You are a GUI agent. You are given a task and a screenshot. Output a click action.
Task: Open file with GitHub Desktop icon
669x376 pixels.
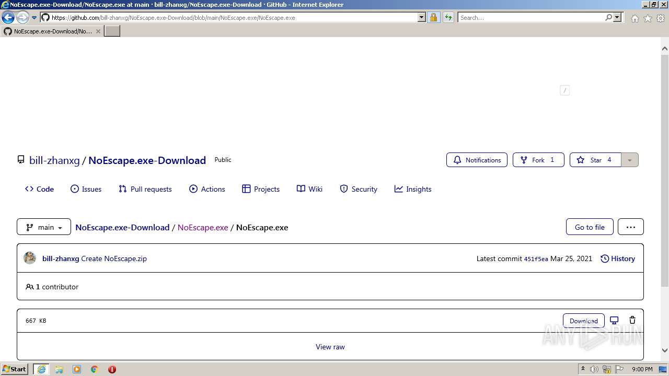614,320
